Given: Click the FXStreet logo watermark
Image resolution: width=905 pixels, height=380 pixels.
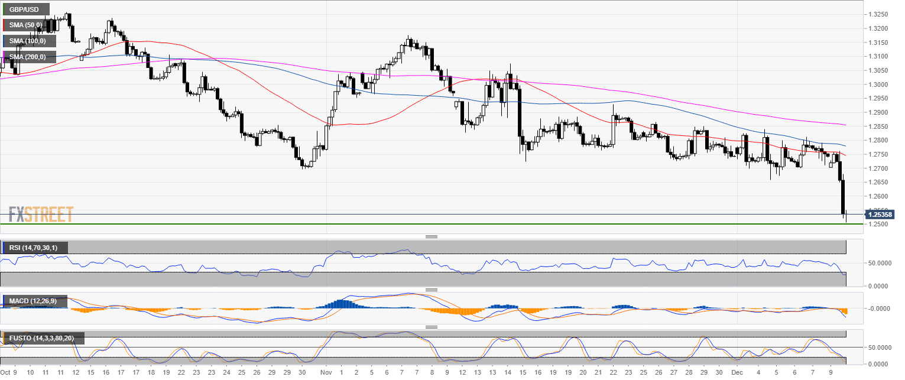Looking at the screenshot, I should pos(41,214).
